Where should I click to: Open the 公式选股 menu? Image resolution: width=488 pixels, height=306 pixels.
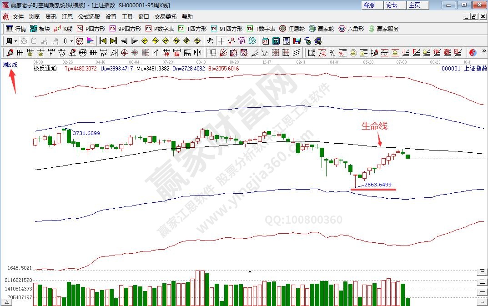point(89,16)
